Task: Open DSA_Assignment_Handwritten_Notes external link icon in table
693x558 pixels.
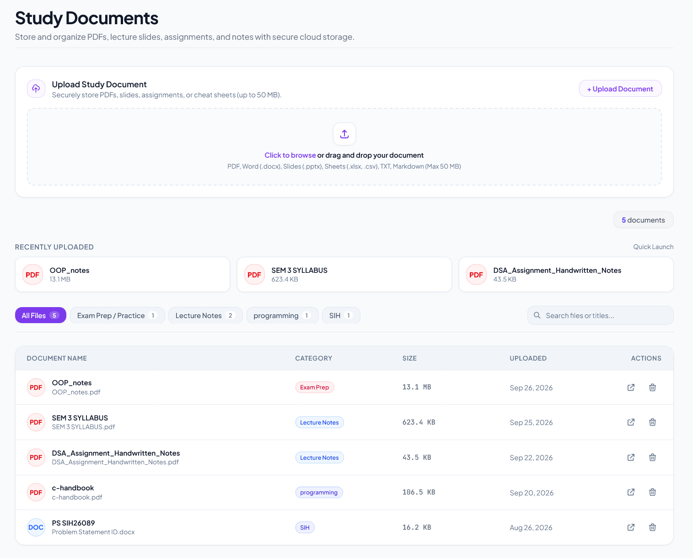Action: (631, 457)
